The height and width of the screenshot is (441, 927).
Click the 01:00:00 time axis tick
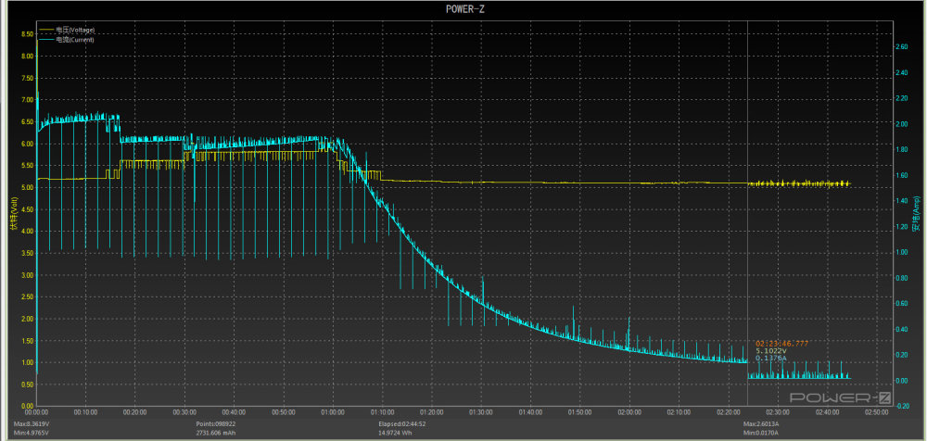(x=332, y=412)
